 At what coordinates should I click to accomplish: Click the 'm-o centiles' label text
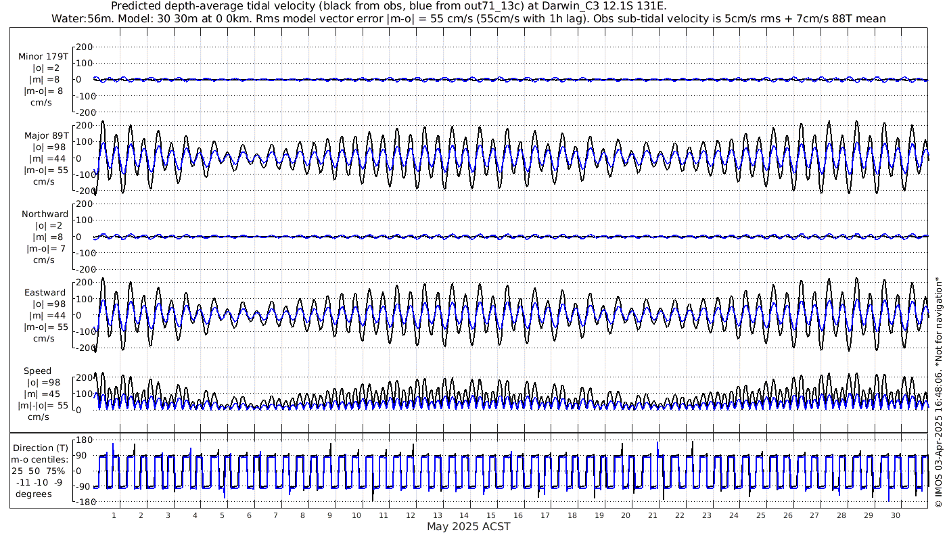coord(39,460)
